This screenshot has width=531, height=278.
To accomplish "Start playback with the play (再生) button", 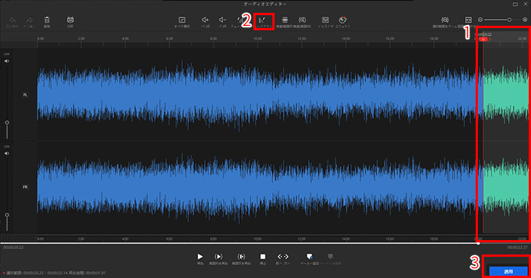I will pyautogui.click(x=200, y=257).
